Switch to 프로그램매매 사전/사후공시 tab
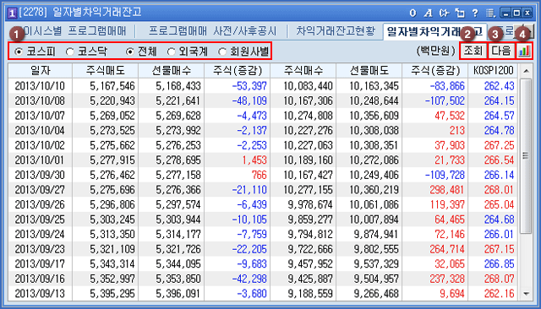Viewport: 541px width, 309px height. [212, 31]
